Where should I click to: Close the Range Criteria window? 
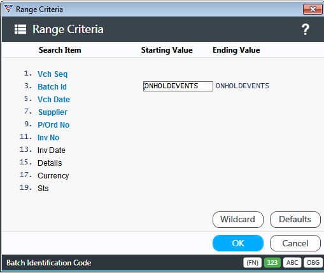coord(313,10)
